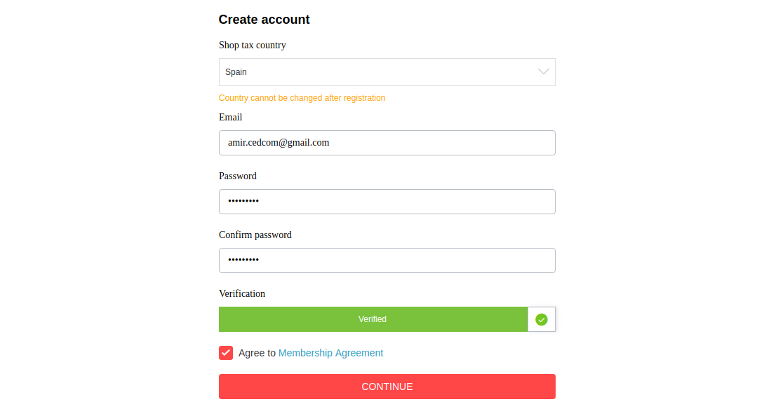Screen dimensions: 757x404
Task: Click the Create account heading
Action: [264, 20]
